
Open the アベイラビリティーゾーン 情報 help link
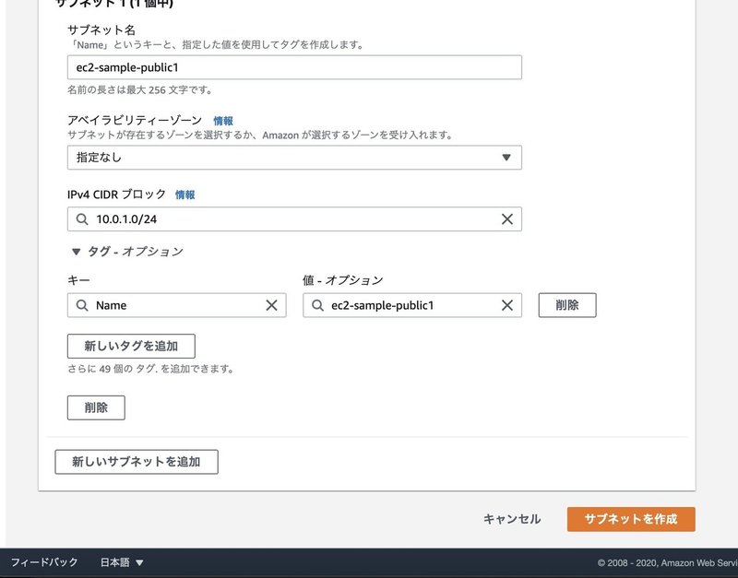(x=221, y=121)
